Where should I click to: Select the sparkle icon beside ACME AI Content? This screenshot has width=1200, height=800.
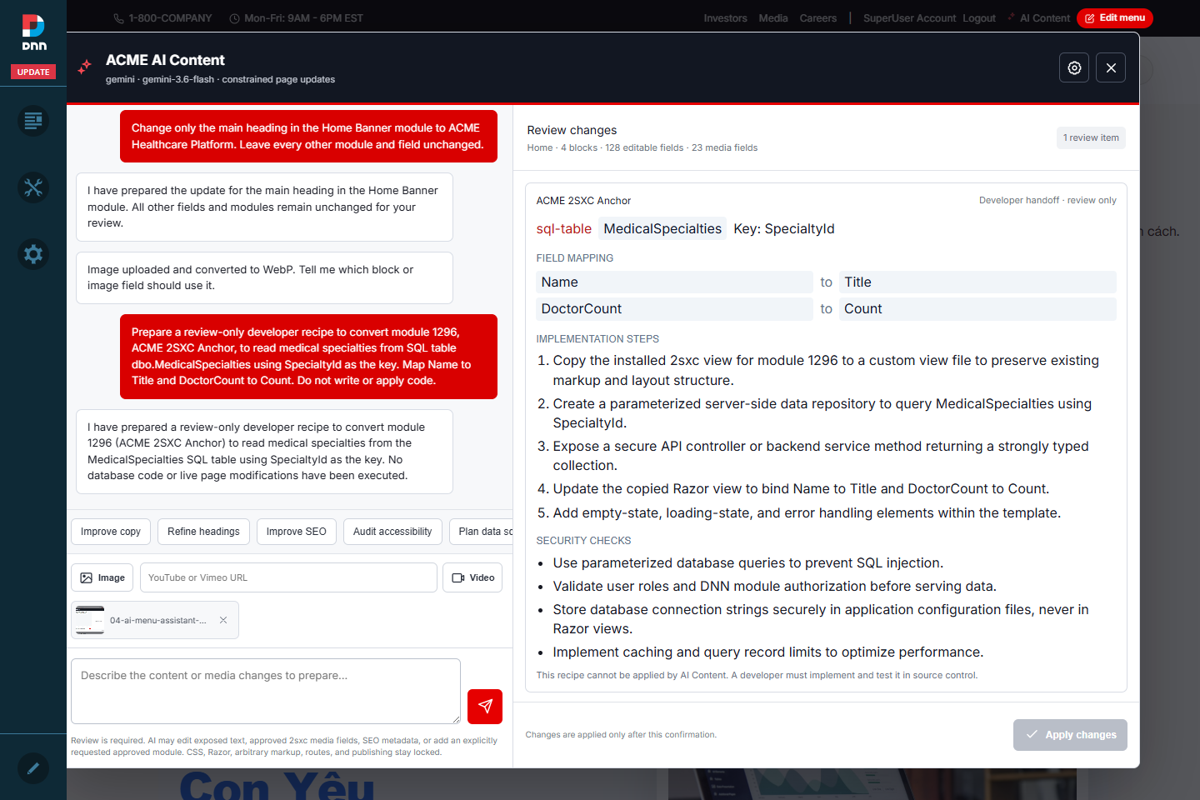pyautogui.click(x=84, y=67)
